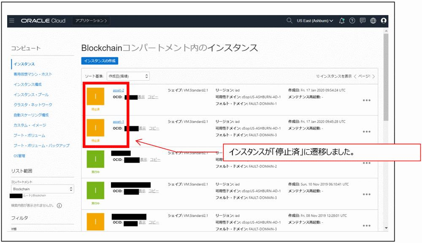
Task: Click the vertical scrollbar thumb
Action: 386,77
